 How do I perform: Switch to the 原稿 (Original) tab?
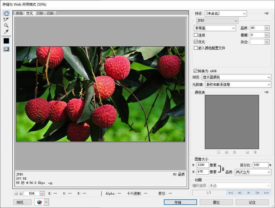[x=19, y=13]
